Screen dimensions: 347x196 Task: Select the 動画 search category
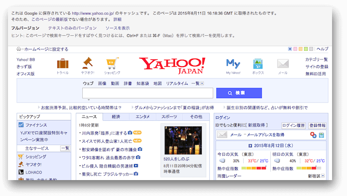pos(115,83)
